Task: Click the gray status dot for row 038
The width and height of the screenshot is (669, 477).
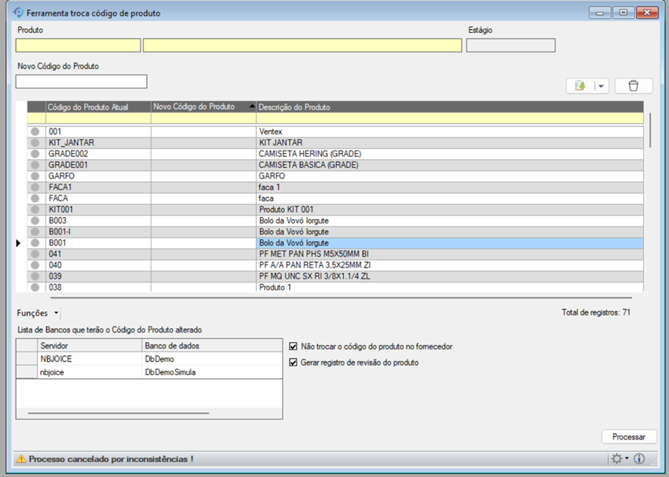Action: click(x=35, y=287)
